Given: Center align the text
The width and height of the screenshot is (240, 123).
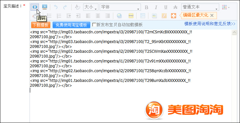Looking at the screenshot, I should tap(98, 16).
